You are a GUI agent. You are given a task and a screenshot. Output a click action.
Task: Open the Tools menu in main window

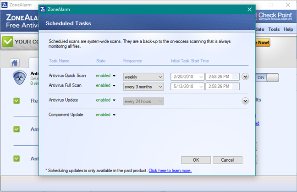(274, 29)
